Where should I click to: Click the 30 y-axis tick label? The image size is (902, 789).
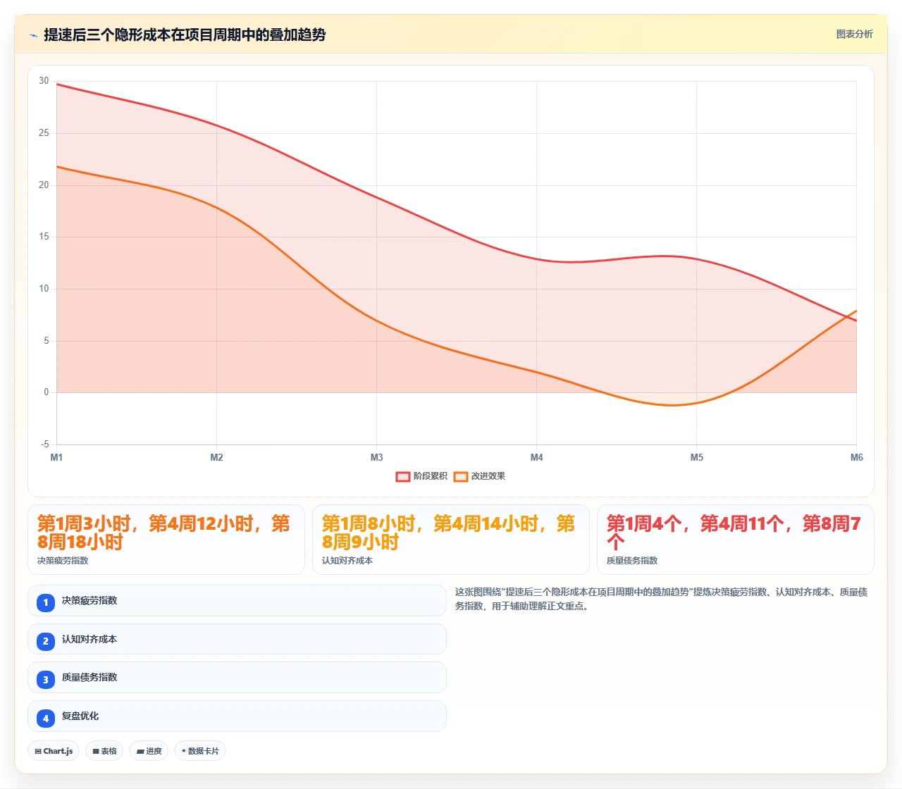(x=44, y=81)
